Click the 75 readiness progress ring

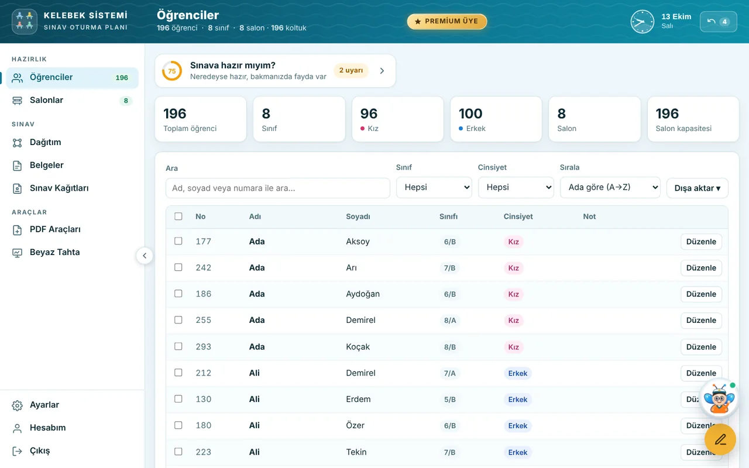click(x=172, y=71)
